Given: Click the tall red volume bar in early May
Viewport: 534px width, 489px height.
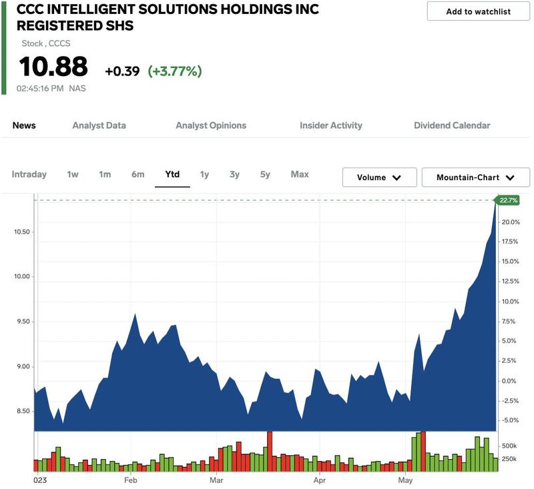Looking at the screenshot, I should click(423, 452).
